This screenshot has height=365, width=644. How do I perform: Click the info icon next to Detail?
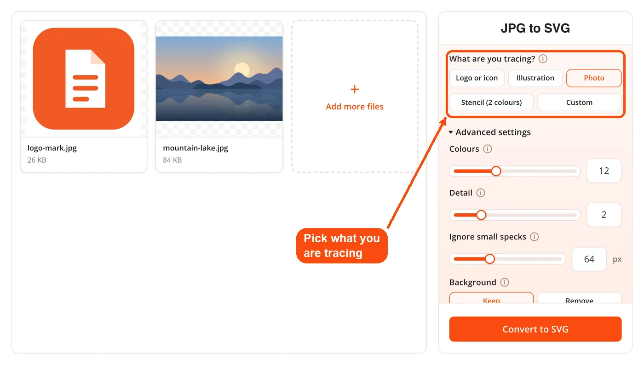point(481,193)
